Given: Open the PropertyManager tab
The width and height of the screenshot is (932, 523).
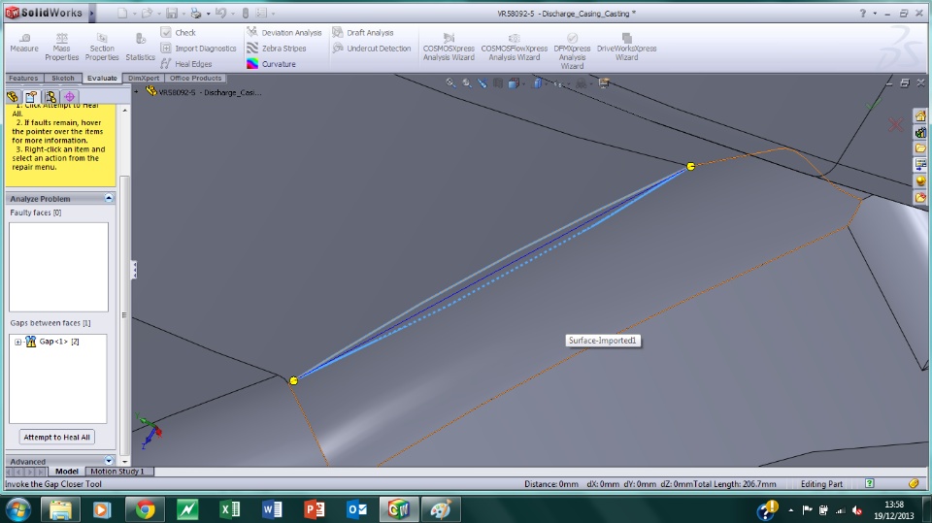Looking at the screenshot, I should 31,96.
